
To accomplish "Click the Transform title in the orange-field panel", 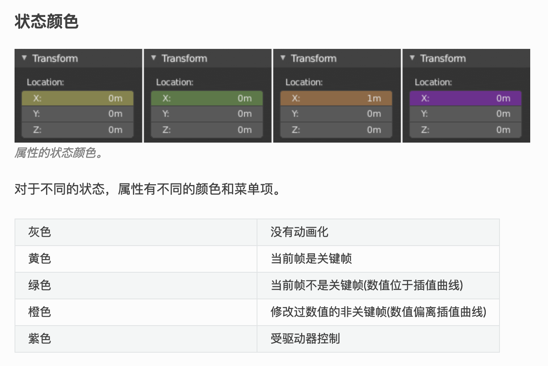I will coord(314,58).
